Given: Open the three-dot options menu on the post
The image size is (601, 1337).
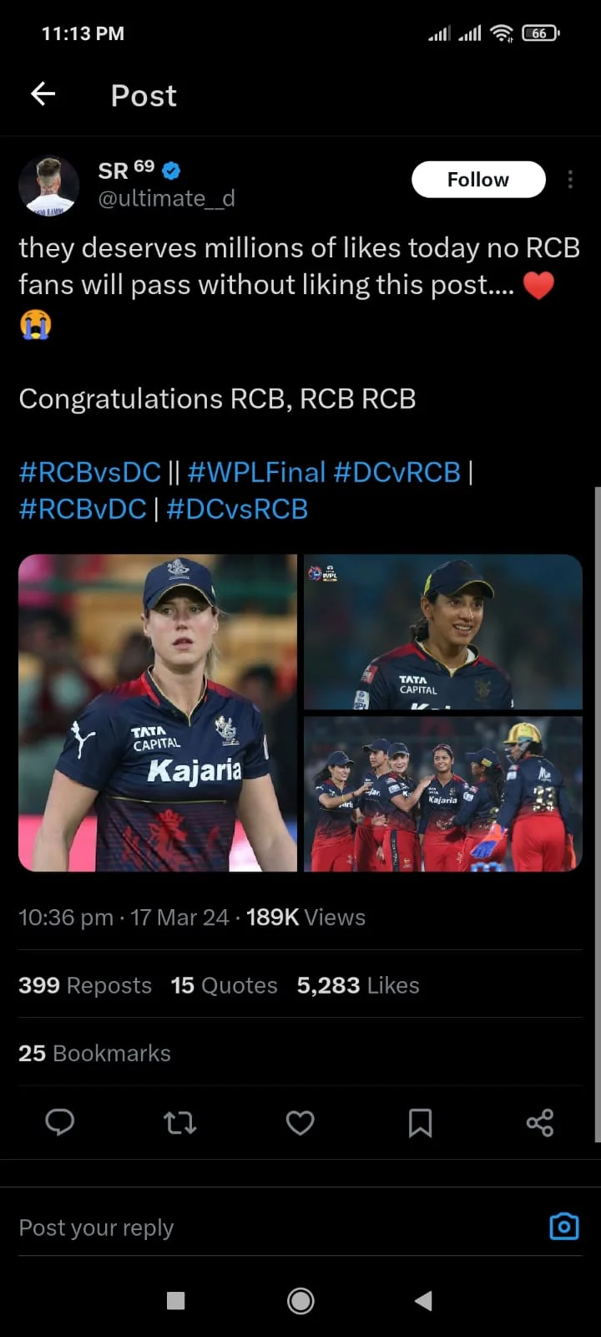Looking at the screenshot, I should click(x=570, y=179).
